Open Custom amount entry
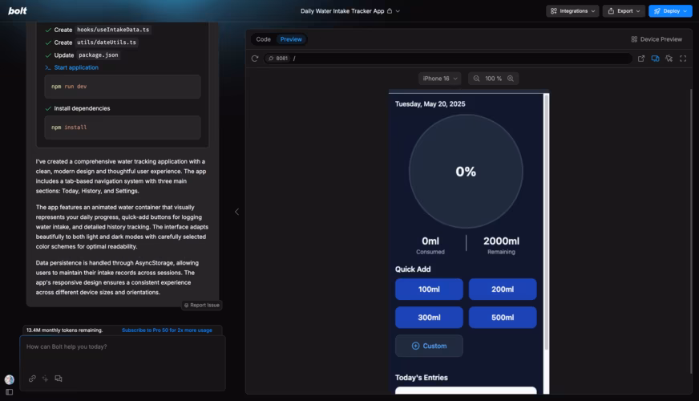The image size is (699, 401). coord(429,346)
